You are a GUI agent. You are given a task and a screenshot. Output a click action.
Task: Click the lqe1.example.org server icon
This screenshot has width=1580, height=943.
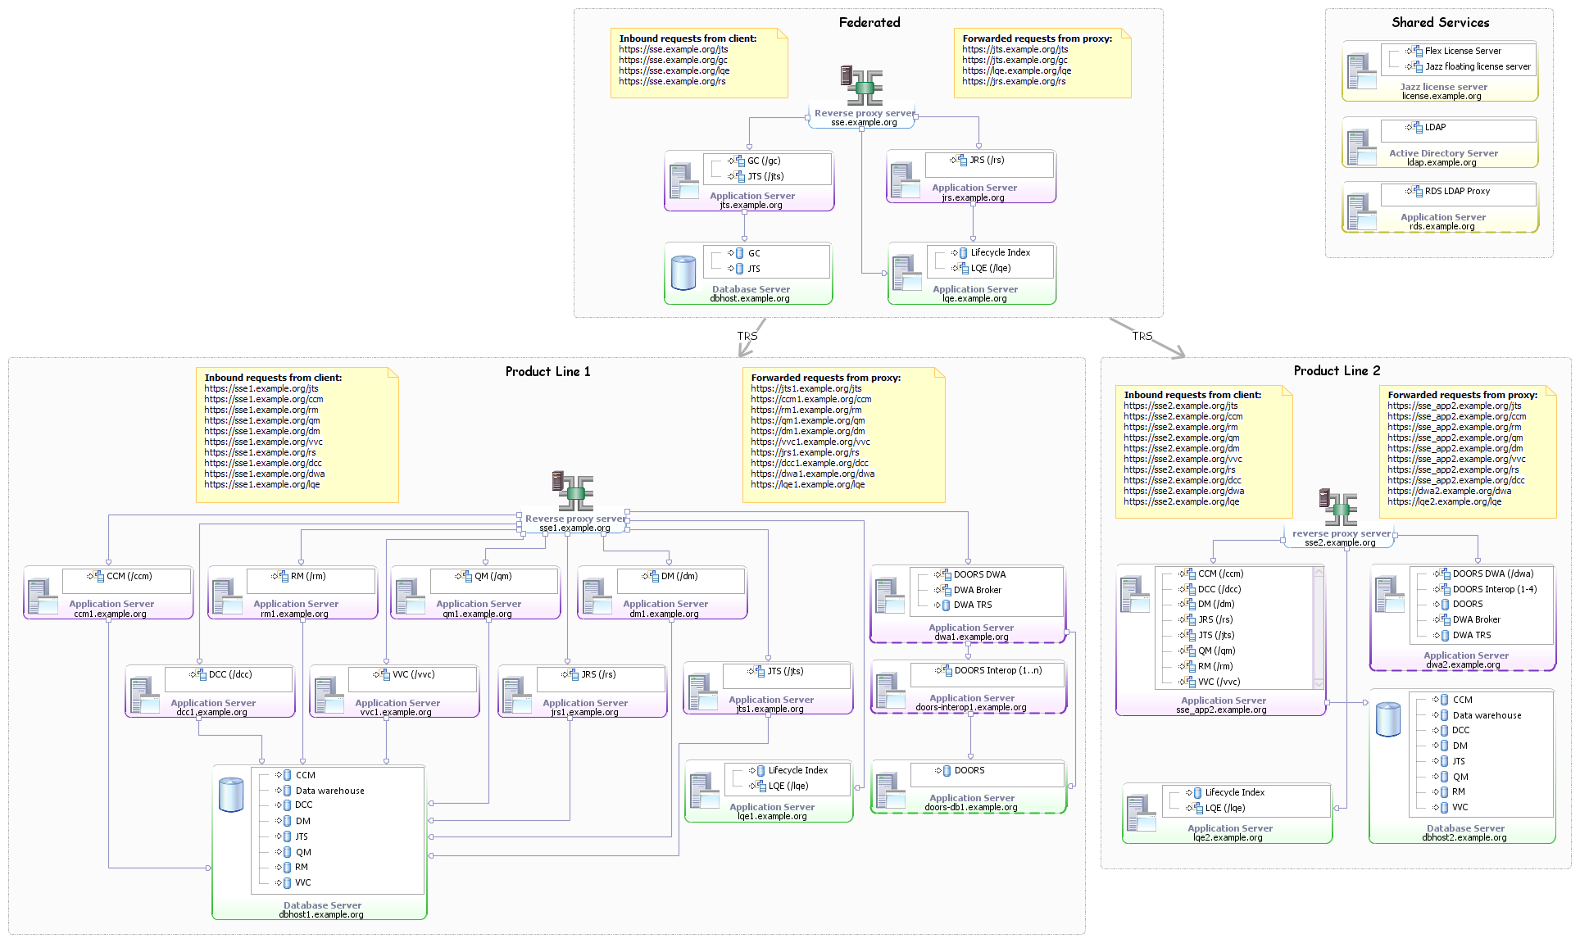(x=705, y=791)
